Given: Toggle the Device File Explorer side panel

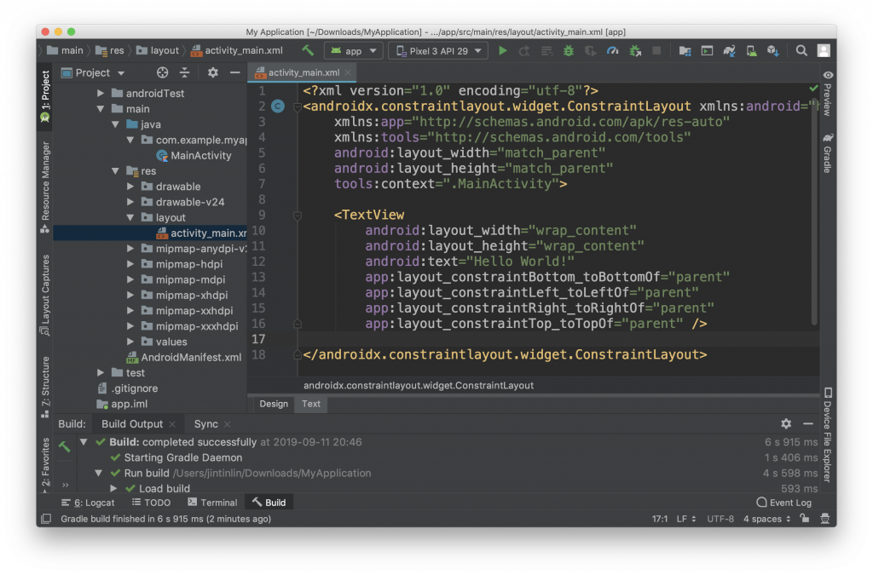Looking at the screenshot, I should tap(827, 434).
